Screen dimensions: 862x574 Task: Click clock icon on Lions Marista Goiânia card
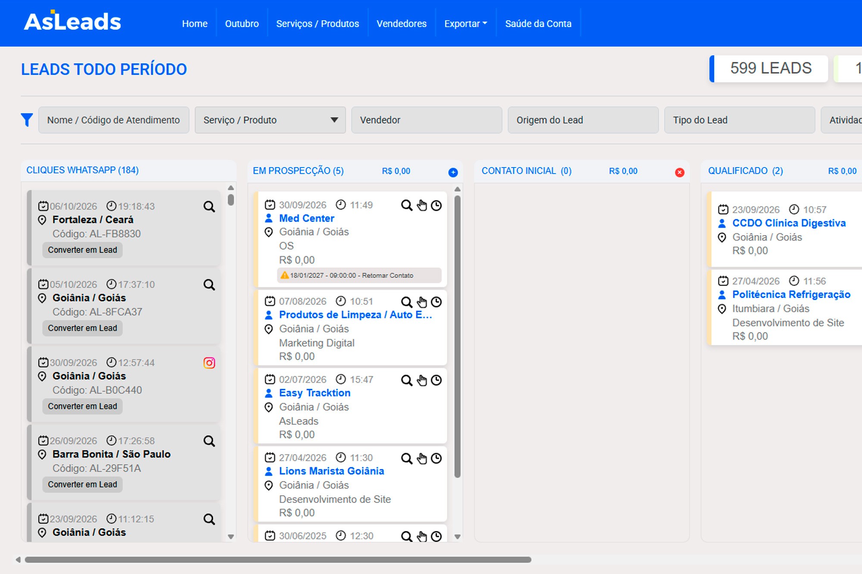click(436, 458)
